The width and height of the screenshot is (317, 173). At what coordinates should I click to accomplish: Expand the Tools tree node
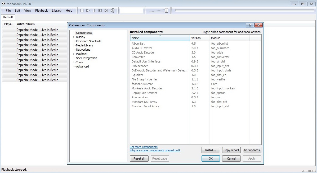[x=74, y=63]
